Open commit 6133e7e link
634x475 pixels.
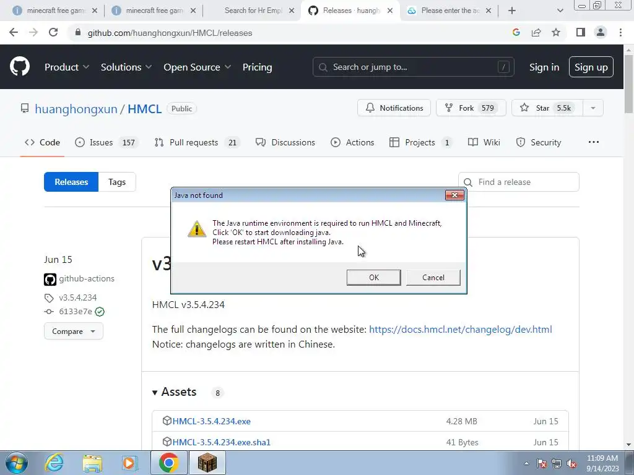pos(75,312)
